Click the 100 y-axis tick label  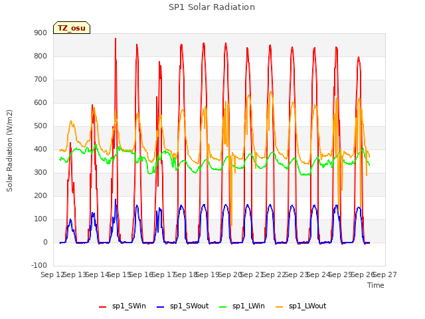click(x=41, y=219)
